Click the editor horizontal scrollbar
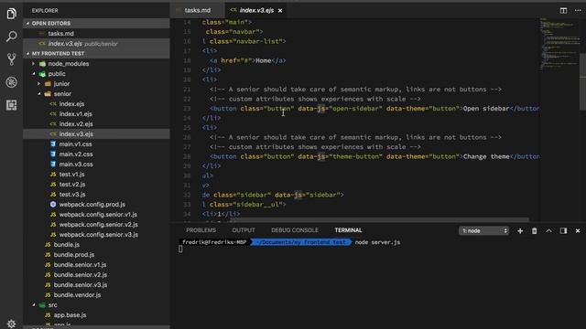 (380, 220)
